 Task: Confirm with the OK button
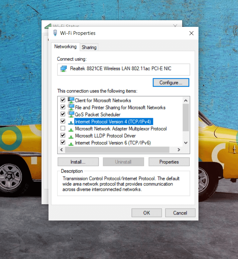tap(147, 213)
